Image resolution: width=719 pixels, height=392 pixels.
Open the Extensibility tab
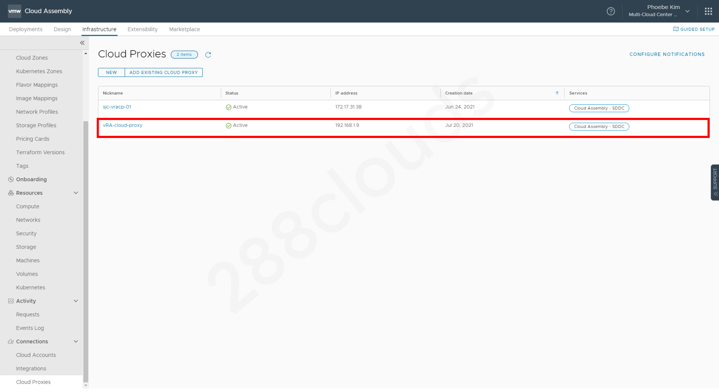coord(142,29)
